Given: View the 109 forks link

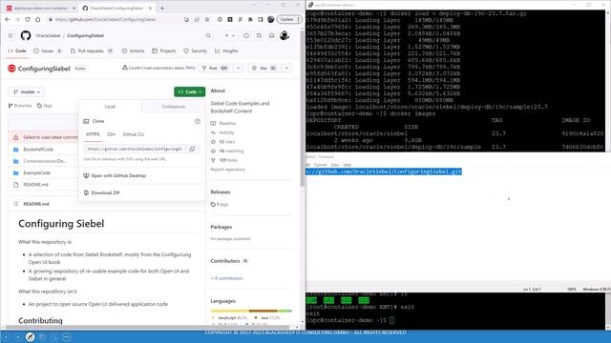Looking at the screenshot, I should pos(228,160).
